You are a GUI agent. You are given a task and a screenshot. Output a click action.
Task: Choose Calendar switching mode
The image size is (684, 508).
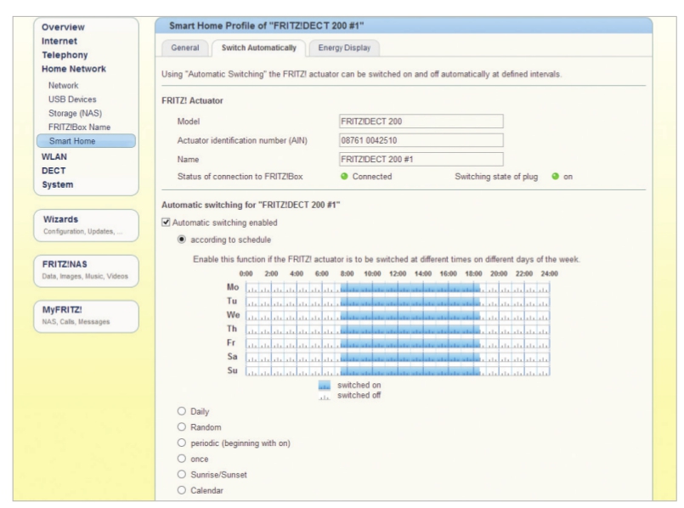point(182,490)
